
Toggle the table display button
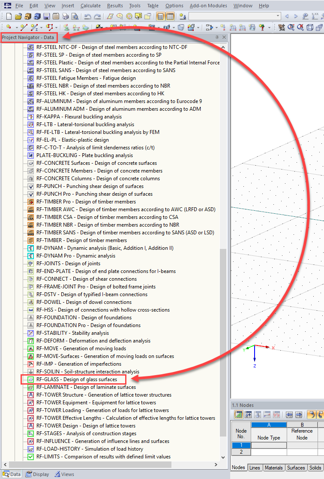[x=170, y=16]
